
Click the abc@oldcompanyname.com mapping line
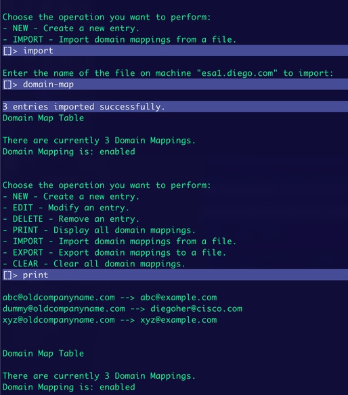pos(110,298)
